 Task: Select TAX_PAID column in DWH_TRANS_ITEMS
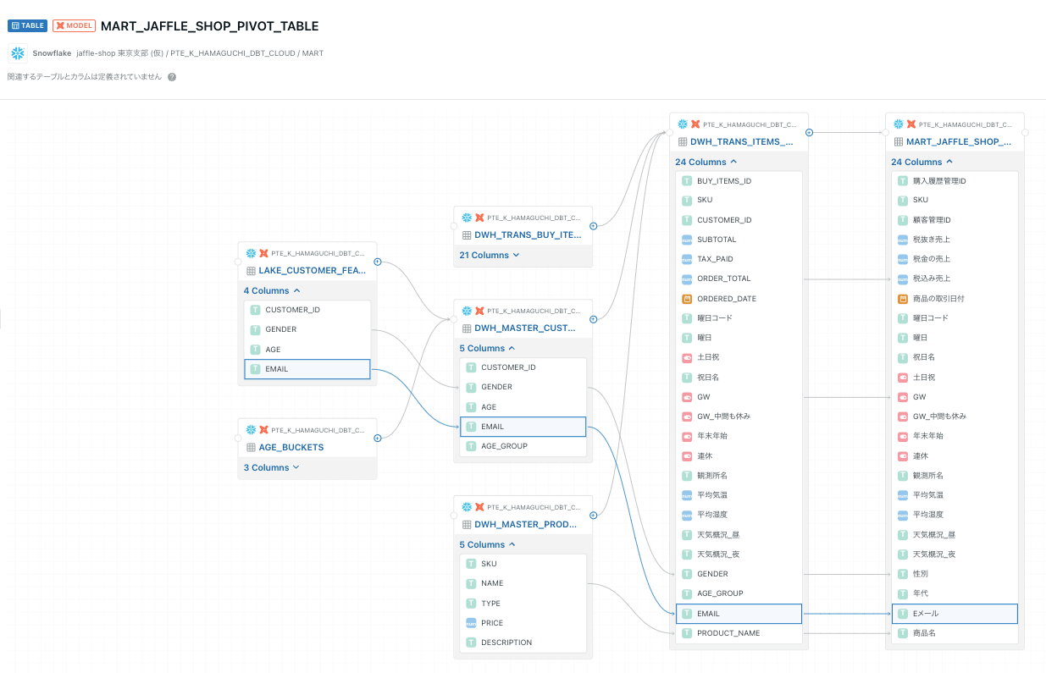(x=739, y=259)
